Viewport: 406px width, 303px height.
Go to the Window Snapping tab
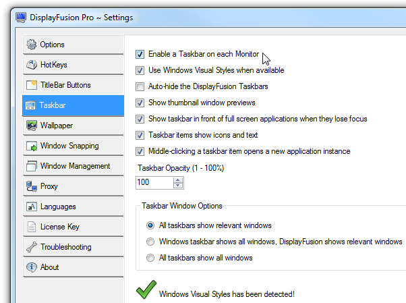pyautogui.click(x=74, y=146)
